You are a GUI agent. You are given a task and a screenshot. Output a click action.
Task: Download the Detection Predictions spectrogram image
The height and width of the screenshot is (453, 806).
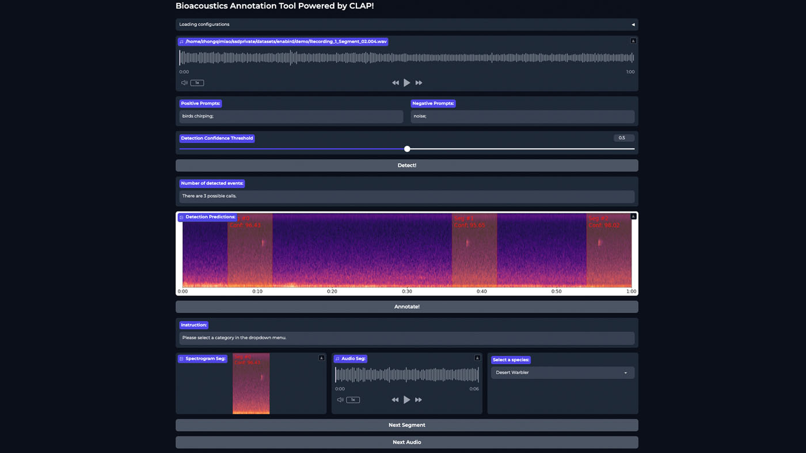pos(633,216)
